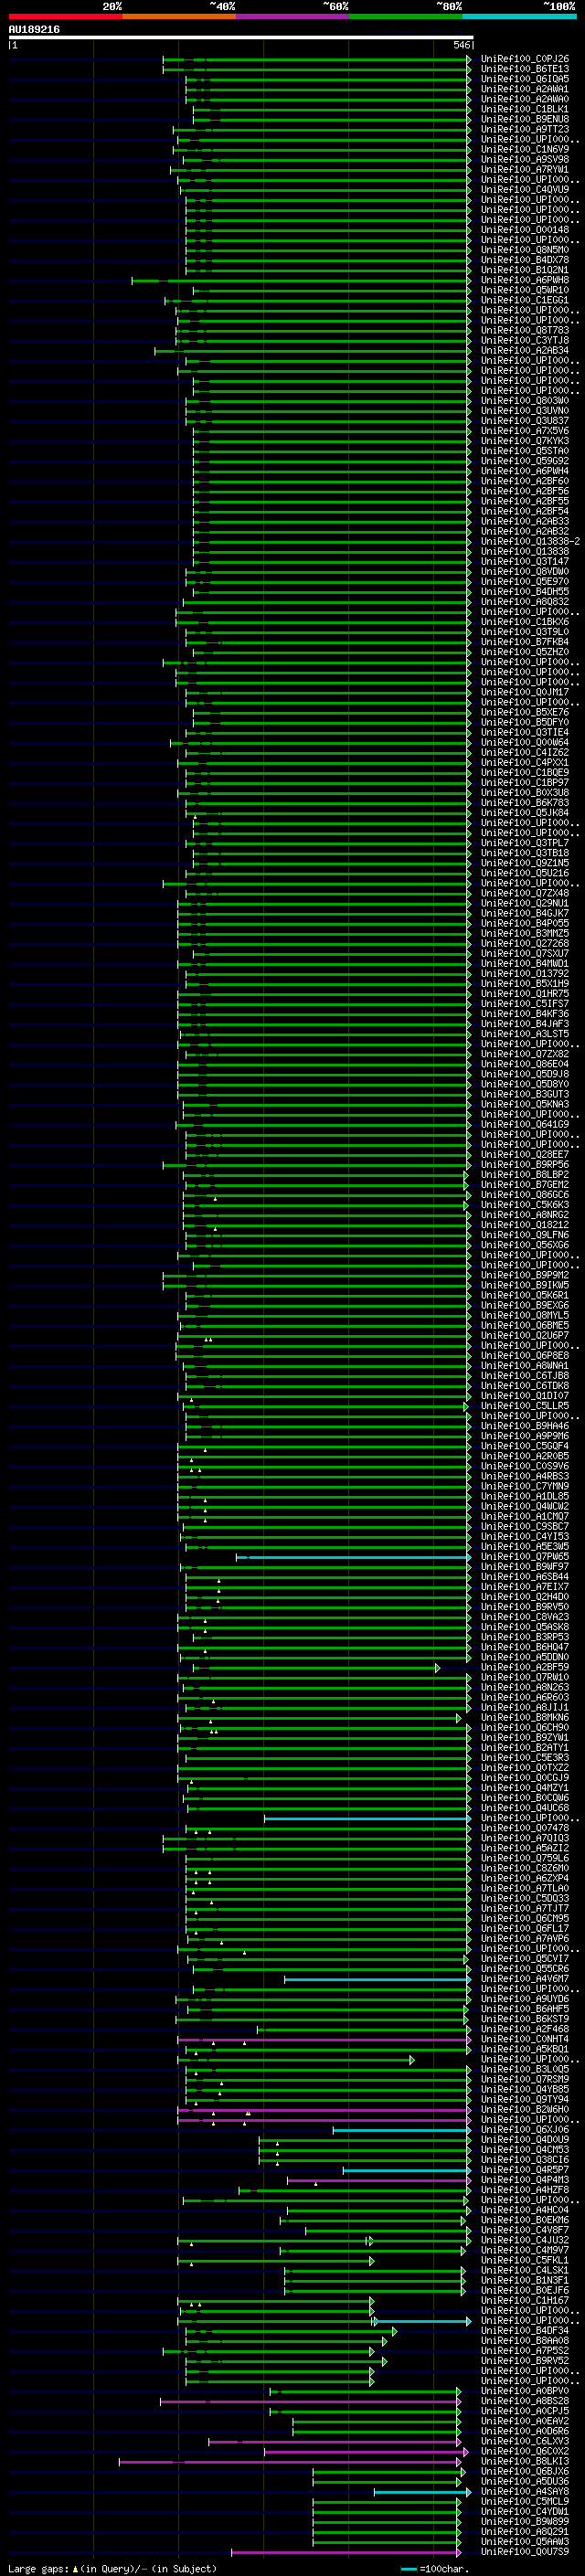Click the query end position 546
The width and height of the screenshot is (585, 2576).
coord(461,46)
